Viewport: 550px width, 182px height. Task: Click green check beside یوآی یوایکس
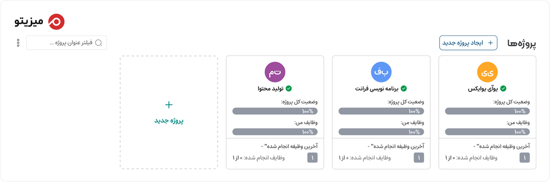503,89
